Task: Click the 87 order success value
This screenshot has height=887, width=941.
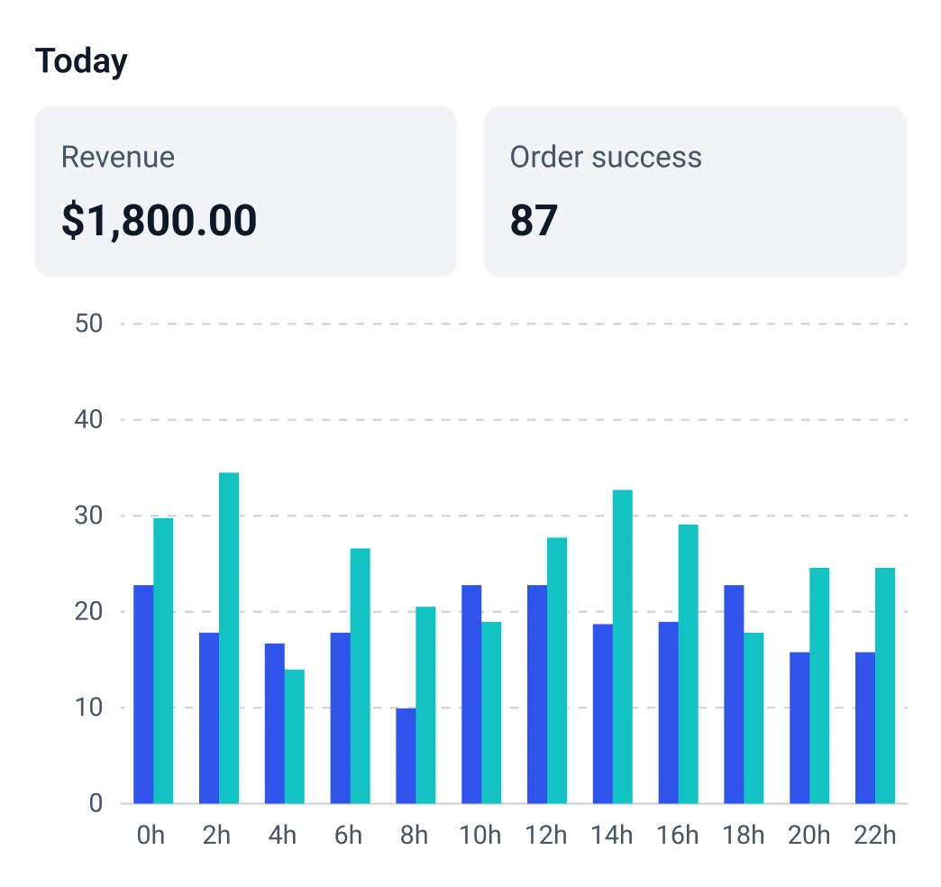Action: click(534, 221)
